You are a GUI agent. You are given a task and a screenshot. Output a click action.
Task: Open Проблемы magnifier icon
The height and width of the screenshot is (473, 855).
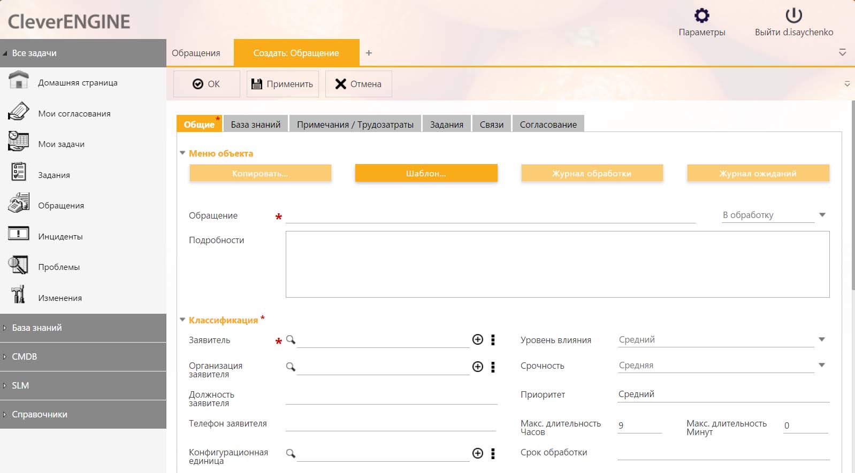click(19, 265)
